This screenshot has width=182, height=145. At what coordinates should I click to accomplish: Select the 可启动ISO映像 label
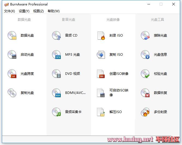pos(119,93)
